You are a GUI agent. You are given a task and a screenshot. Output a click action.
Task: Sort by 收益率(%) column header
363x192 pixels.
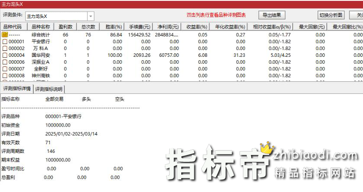(196, 27)
